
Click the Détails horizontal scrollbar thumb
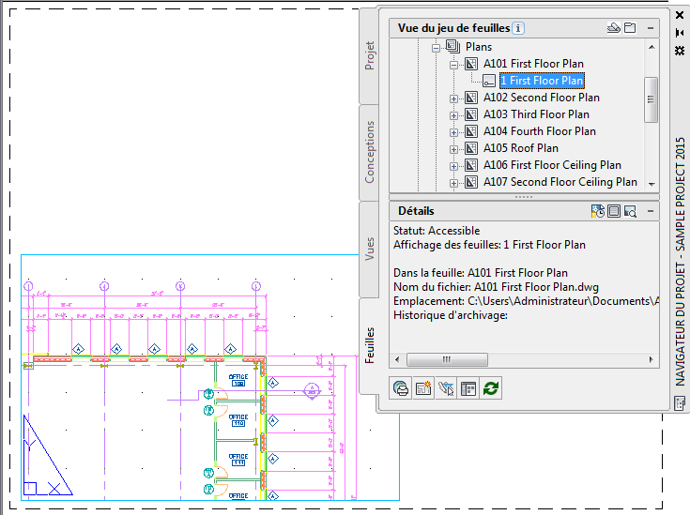tap(447, 360)
